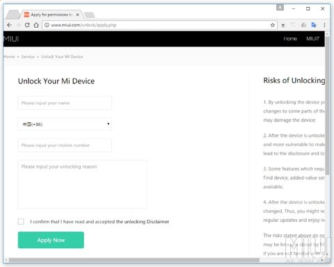Open Home in the MIUI navigation

[290, 39]
